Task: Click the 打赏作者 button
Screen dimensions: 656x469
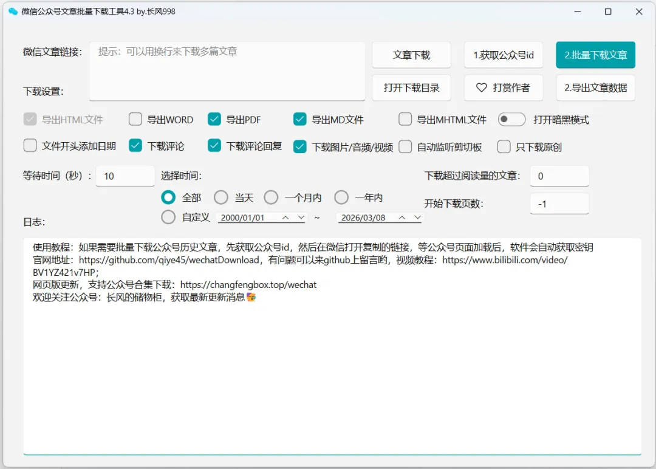Action: (x=504, y=87)
